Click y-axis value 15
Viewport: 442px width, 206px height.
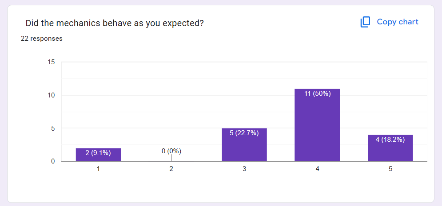(51, 62)
